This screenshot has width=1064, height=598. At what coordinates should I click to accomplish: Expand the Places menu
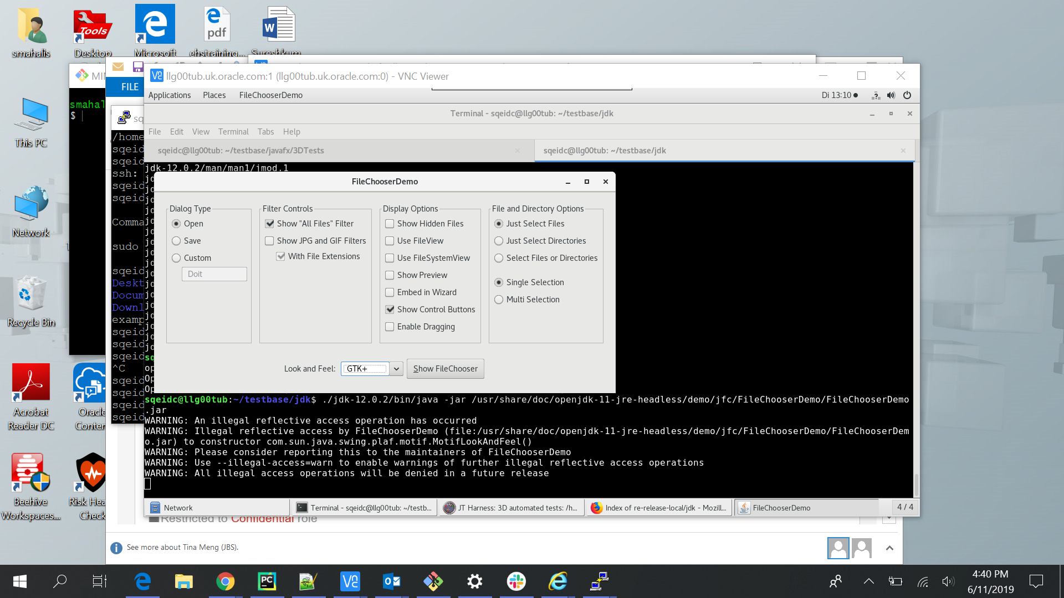214,95
